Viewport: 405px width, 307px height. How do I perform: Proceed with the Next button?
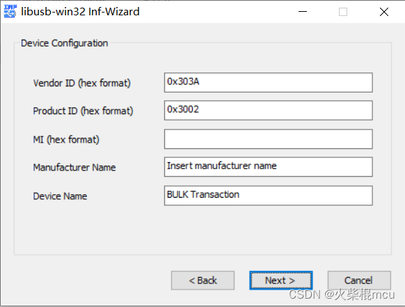(x=281, y=281)
